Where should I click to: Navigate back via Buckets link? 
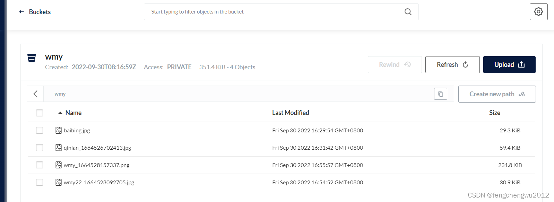tap(39, 11)
